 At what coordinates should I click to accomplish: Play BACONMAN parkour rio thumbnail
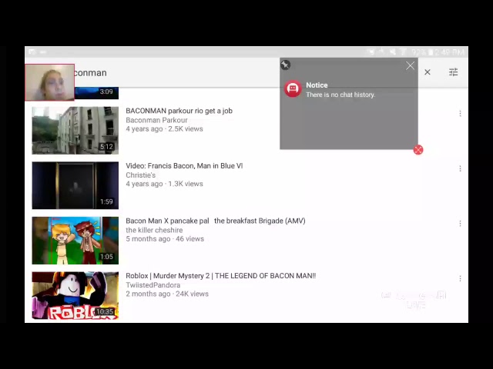[x=75, y=131]
